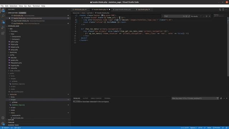Open the Terminal menu

(36, 6)
